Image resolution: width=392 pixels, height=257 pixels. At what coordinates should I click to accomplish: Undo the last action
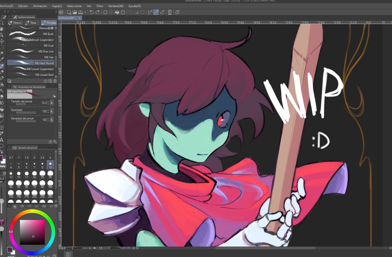[x=92, y=12]
